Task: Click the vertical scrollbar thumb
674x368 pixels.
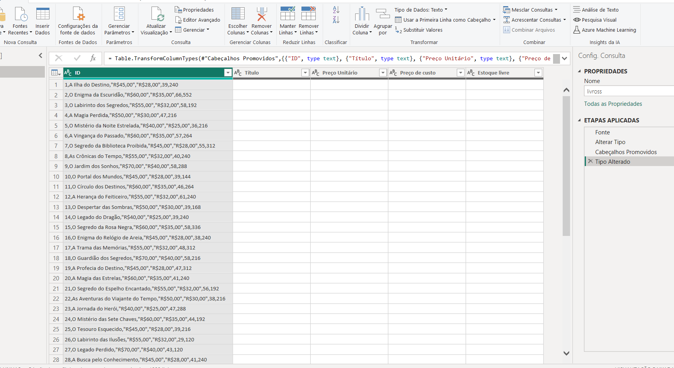Action: (x=566, y=166)
